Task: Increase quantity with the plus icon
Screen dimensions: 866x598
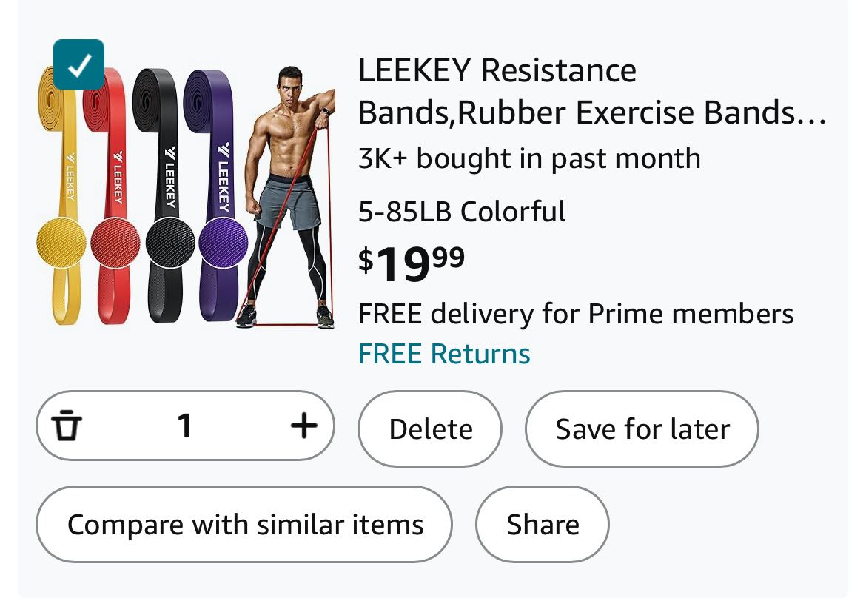Action: pos(303,426)
